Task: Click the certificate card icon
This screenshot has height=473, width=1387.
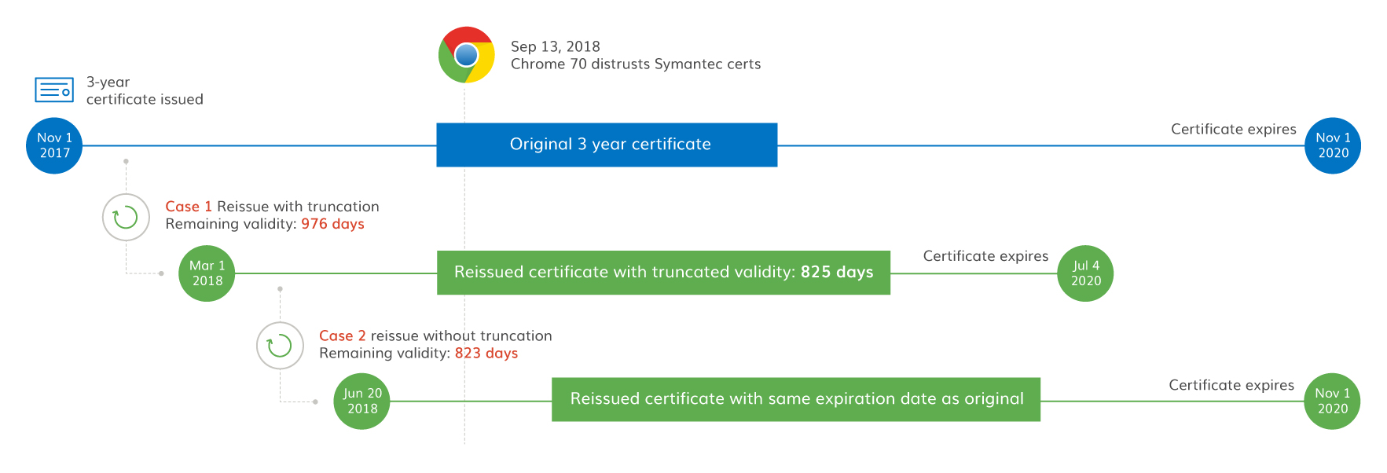Action: coord(54,90)
